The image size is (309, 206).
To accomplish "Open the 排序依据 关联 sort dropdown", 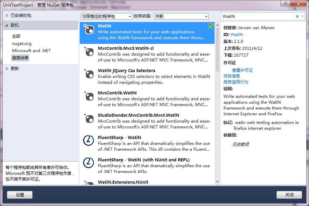I will [181, 16].
